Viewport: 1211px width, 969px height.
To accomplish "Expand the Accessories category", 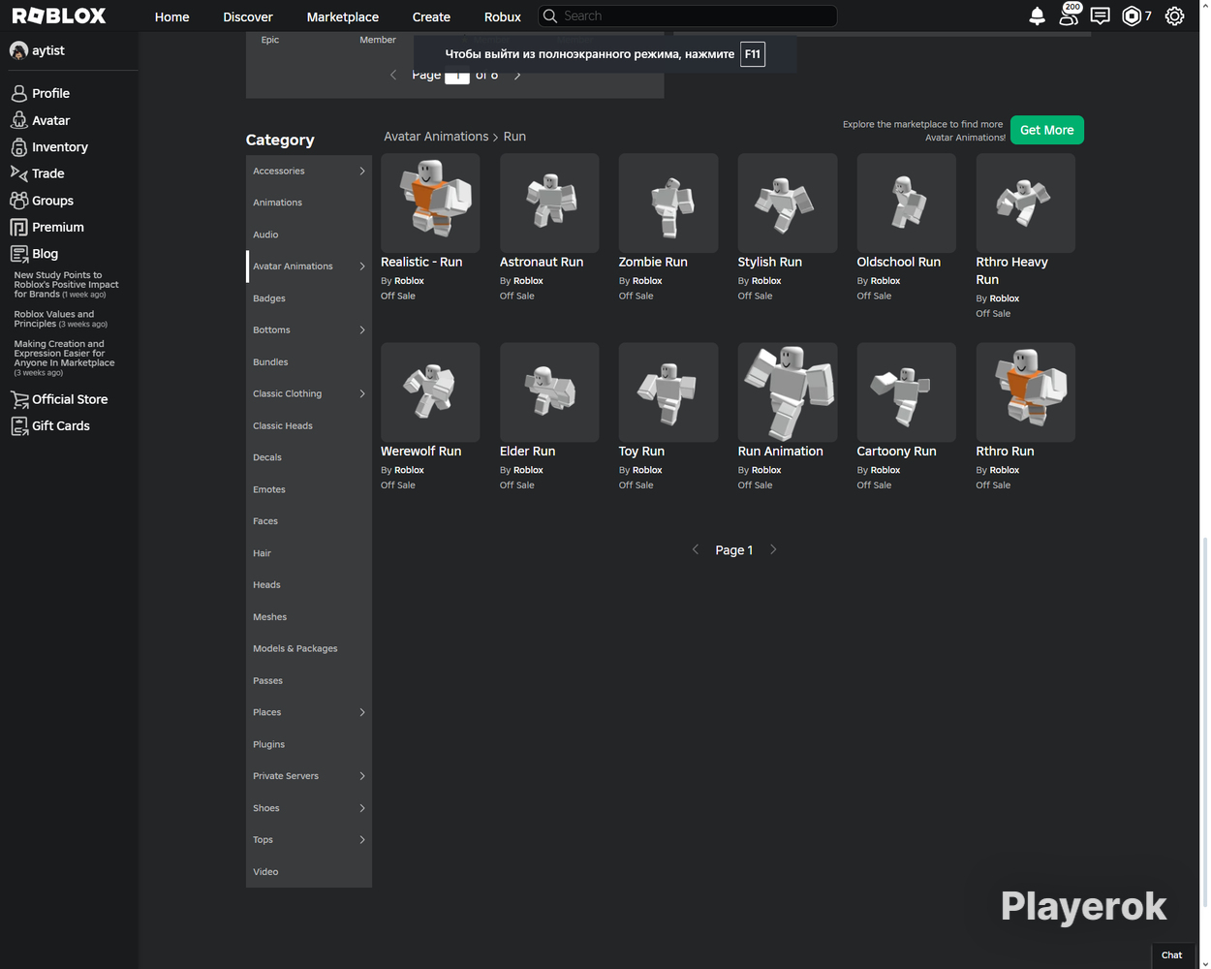I will coord(362,172).
